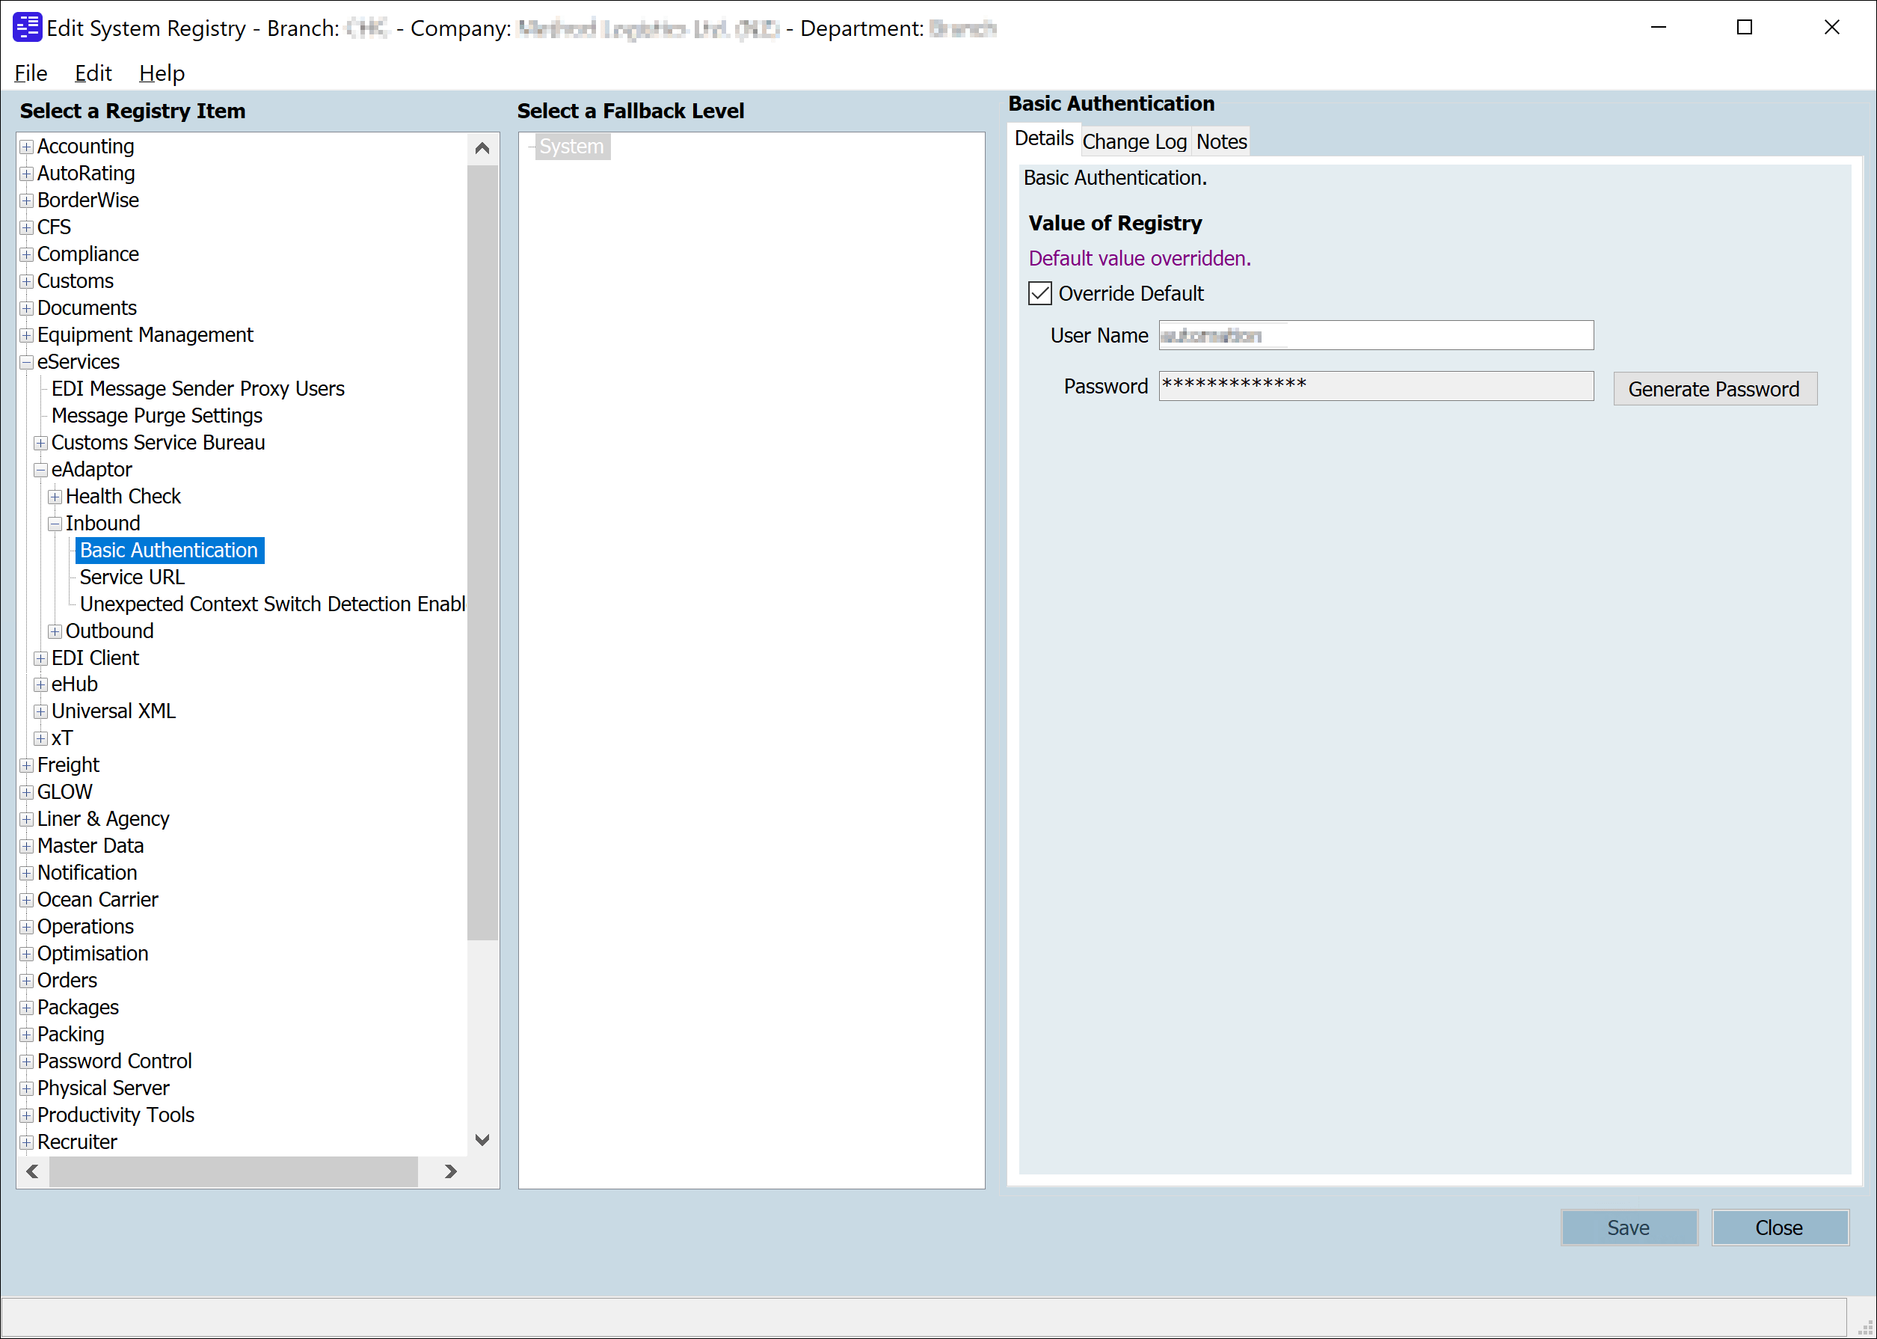Switch to the Change Log tab

click(x=1134, y=141)
